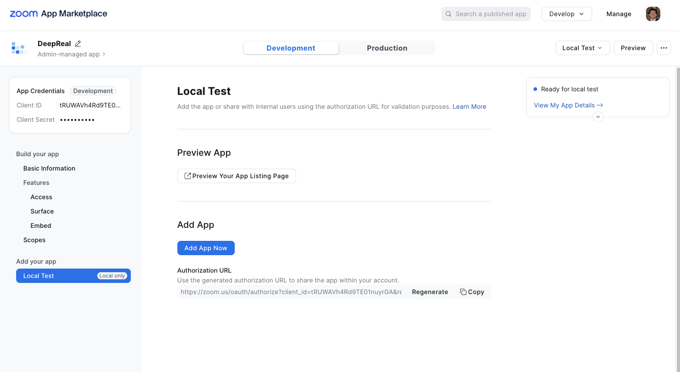Switch to the Production tab
680x372 pixels.
[x=387, y=48]
